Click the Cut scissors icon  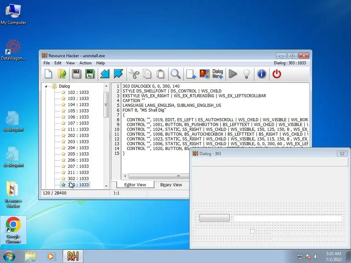[x=134, y=74]
